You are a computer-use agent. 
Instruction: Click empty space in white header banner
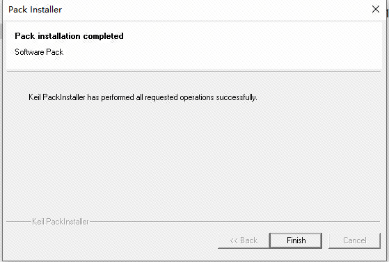pyautogui.click(x=248, y=46)
